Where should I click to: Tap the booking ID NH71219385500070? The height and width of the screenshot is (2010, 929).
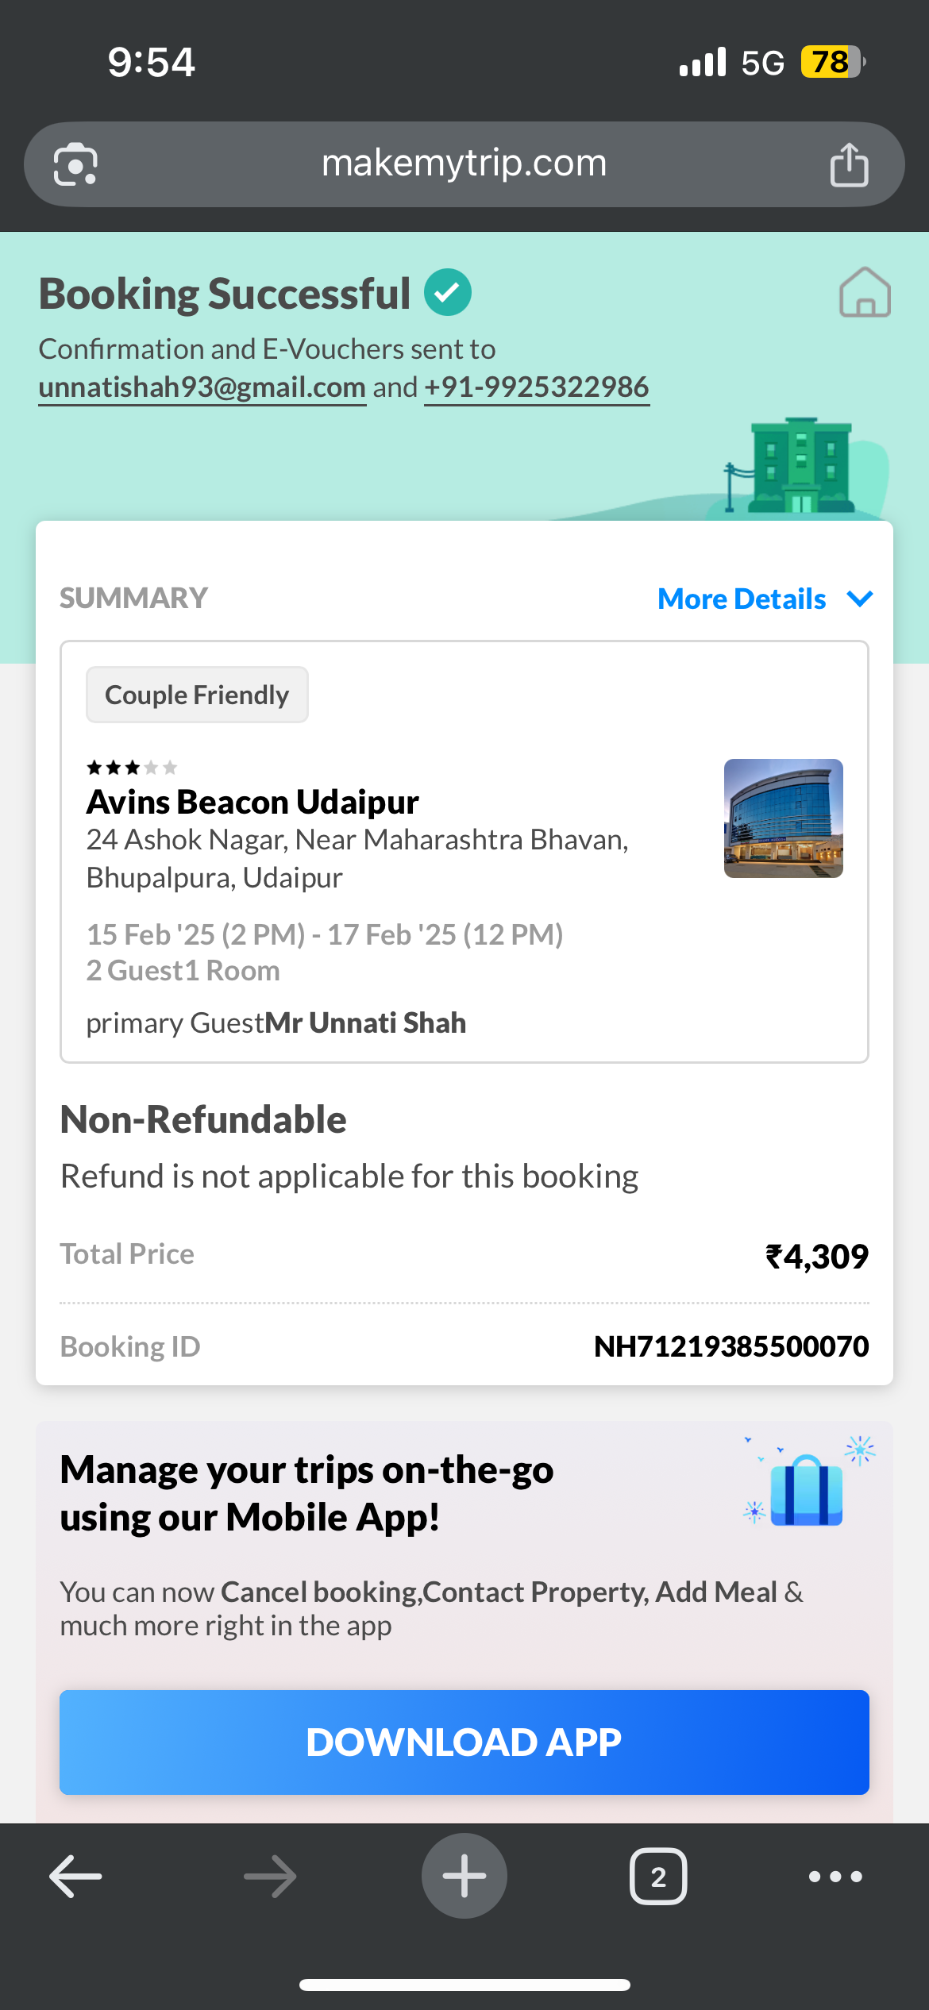[x=731, y=1346]
